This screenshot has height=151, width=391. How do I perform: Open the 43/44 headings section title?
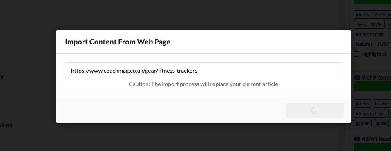[x=377, y=139]
